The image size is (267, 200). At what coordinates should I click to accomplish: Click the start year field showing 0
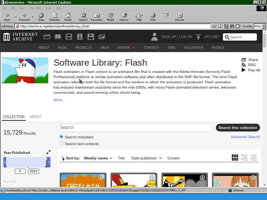pos(20,171)
